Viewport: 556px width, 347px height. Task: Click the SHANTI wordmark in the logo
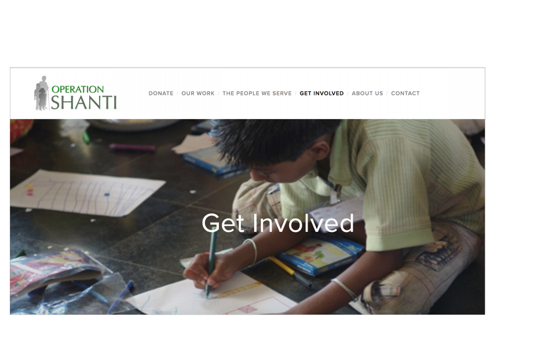point(83,103)
